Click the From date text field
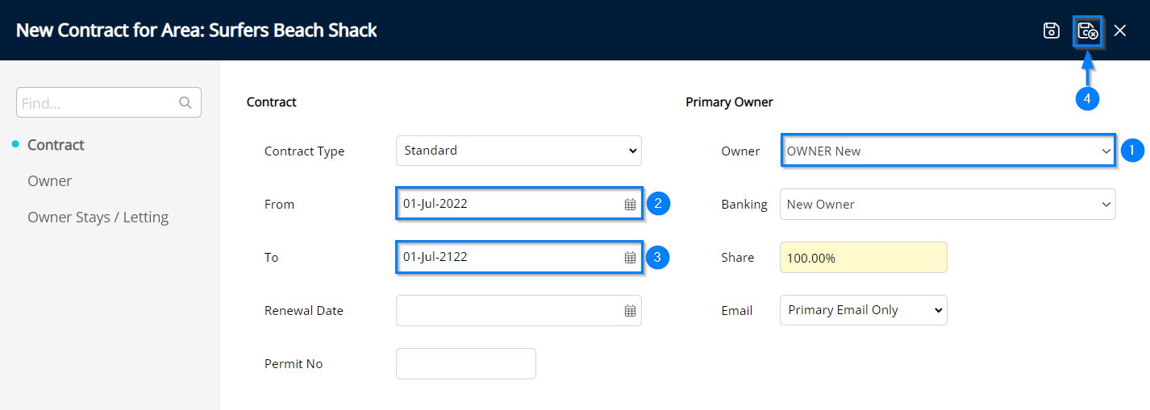1150x410 pixels. pos(508,204)
